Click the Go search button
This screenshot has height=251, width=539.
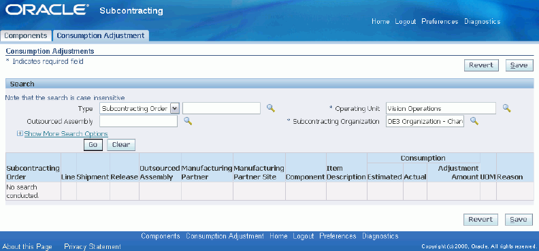[x=93, y=145]
